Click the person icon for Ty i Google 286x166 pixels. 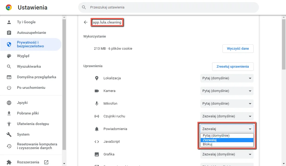pos(9,22)
